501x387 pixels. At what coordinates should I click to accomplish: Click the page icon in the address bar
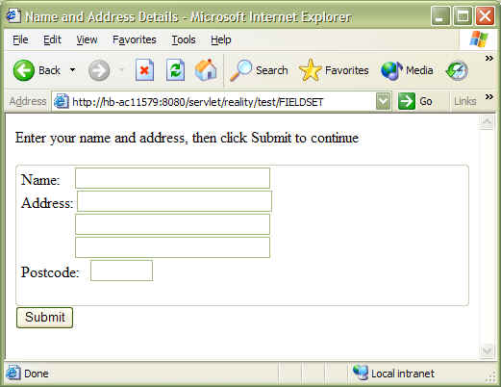(62, 102)
